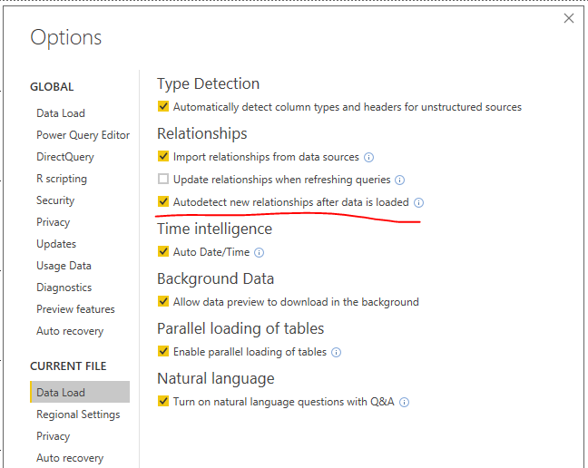588x468 pixels.
Task: Close the Options dialog
Action: [x=569, y=18]
